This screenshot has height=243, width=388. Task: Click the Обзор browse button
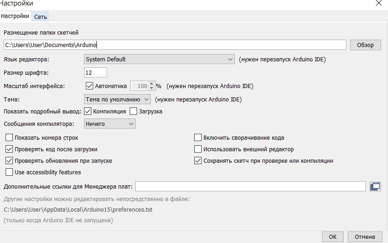point(365,45)
